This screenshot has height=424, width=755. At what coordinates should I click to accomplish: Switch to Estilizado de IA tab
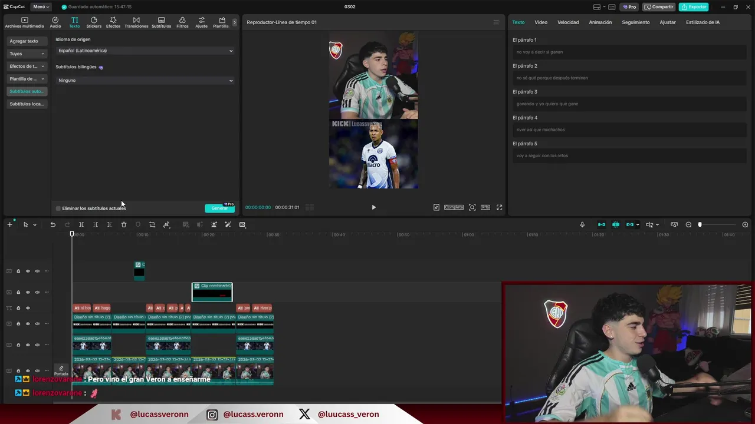pos(703,22)
